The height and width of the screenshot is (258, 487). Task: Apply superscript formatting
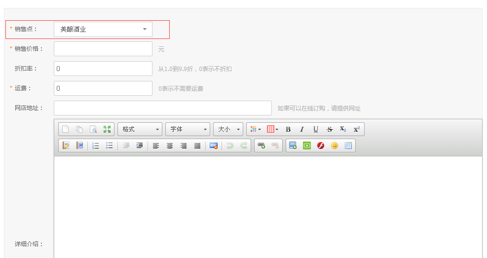(x=357, y=129)
